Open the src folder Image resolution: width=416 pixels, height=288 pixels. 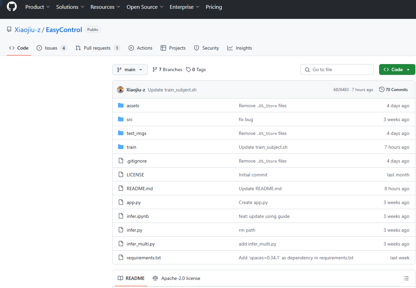coord(130,119)
